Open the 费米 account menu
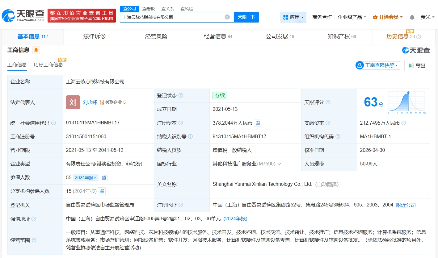This screenshot has width=438, height=258. tap(428, 17)
